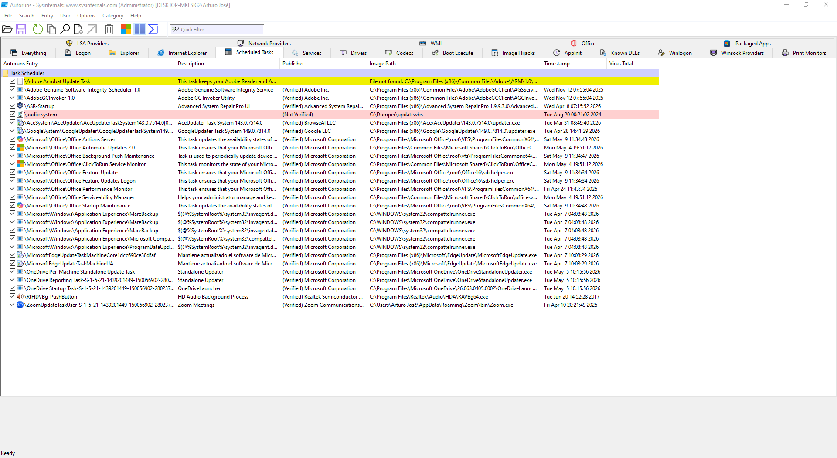The image size is (837, 458).
Task: Open the File menu
Action: click(x=8, y=16)
